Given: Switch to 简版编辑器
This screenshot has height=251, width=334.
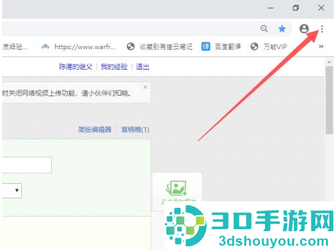Looking at the screenshot, I should [95, 129].
